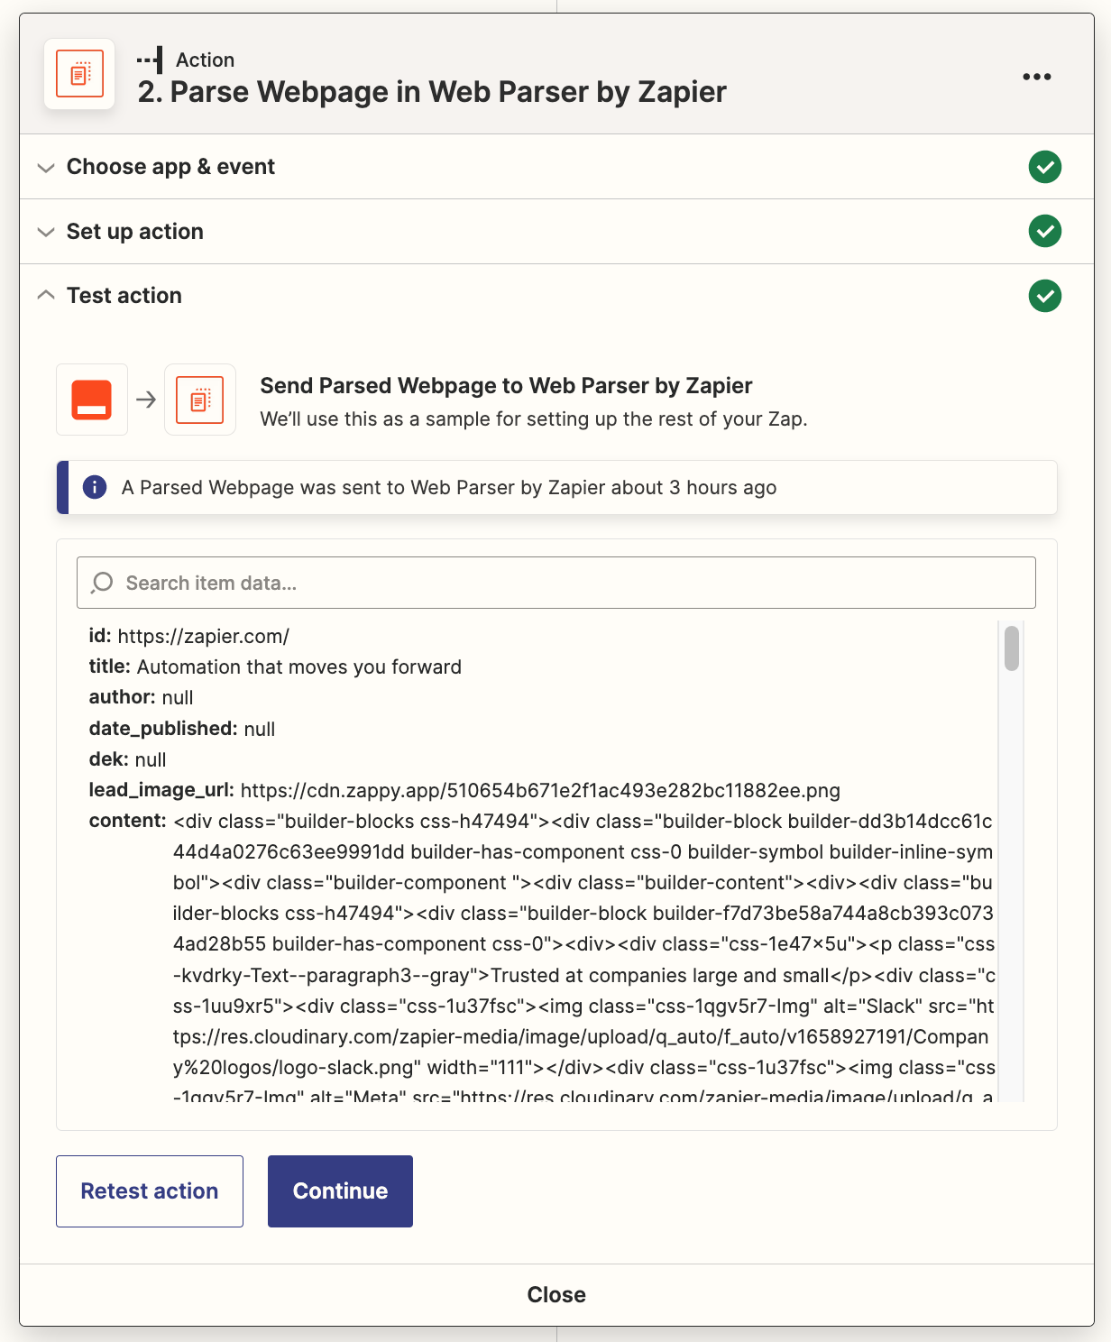Viewport: 1111px width, 1342px height.
Task: Click the data panel scrollbar thumb
Action: pos(1012,648)
